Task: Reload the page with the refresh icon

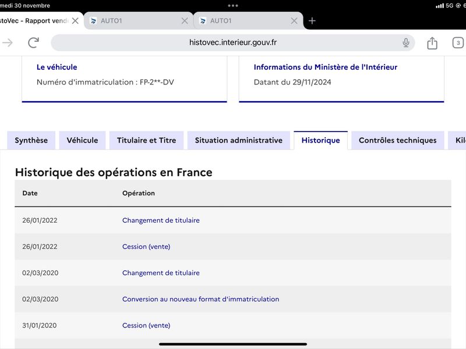Action: tap(34, 42)
